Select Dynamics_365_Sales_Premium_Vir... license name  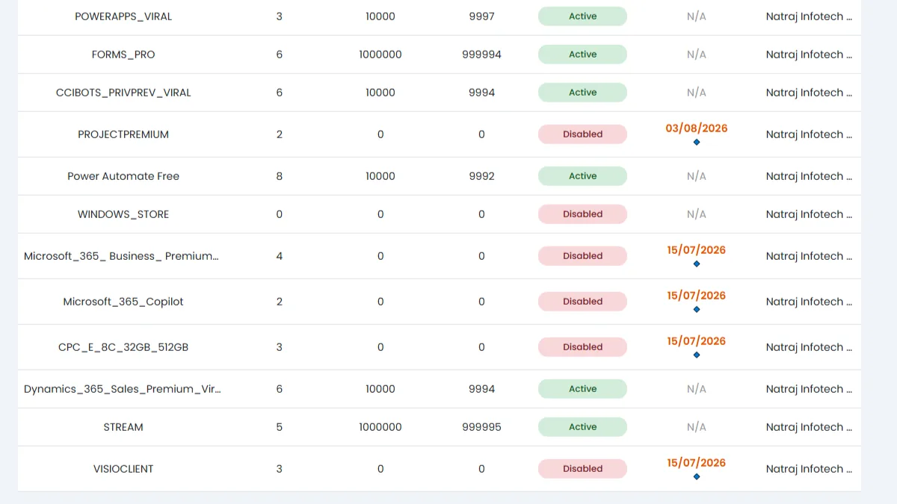coord(123,389)
